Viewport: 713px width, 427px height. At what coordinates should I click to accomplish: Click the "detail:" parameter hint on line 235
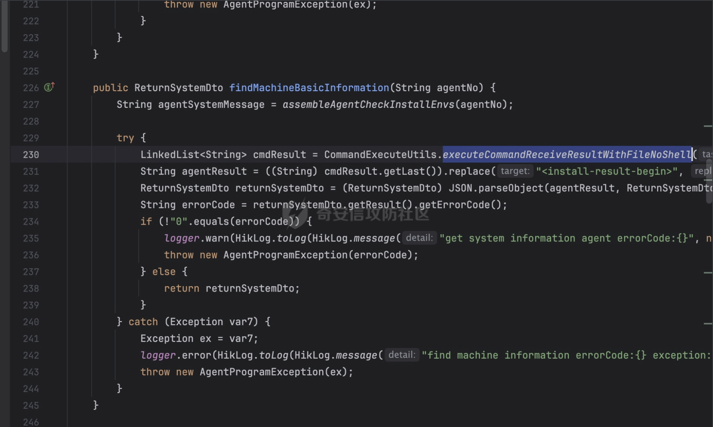[x=419, y=238]
